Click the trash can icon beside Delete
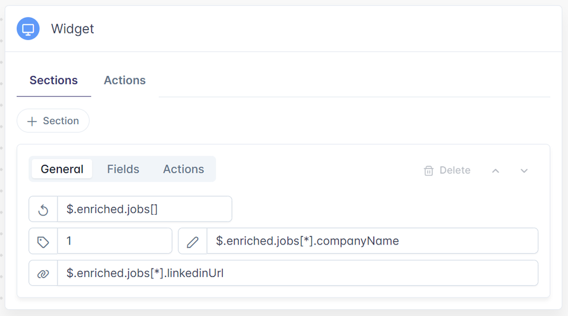568x316 pixels. (x=428, y=170)
